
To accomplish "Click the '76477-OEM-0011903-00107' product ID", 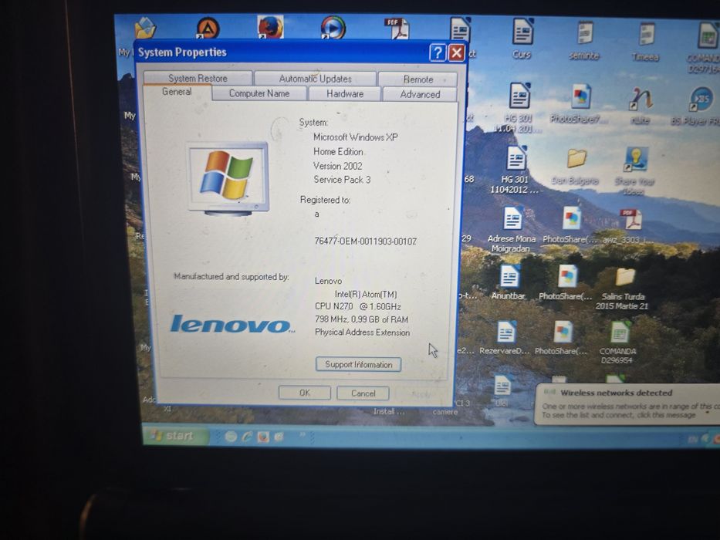I will (366, 241).
